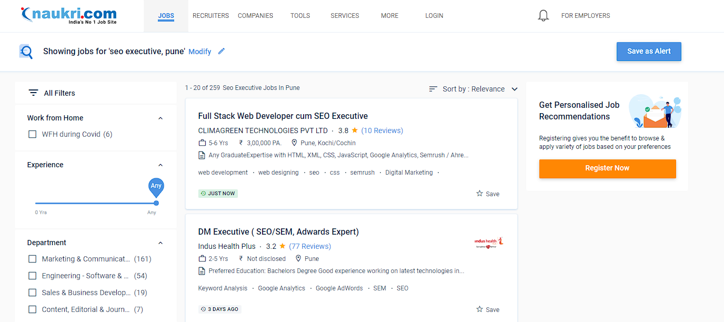Enable the Engineering - Software department checkbox
The height and width of the screenshot is (322, 724).
33,276
